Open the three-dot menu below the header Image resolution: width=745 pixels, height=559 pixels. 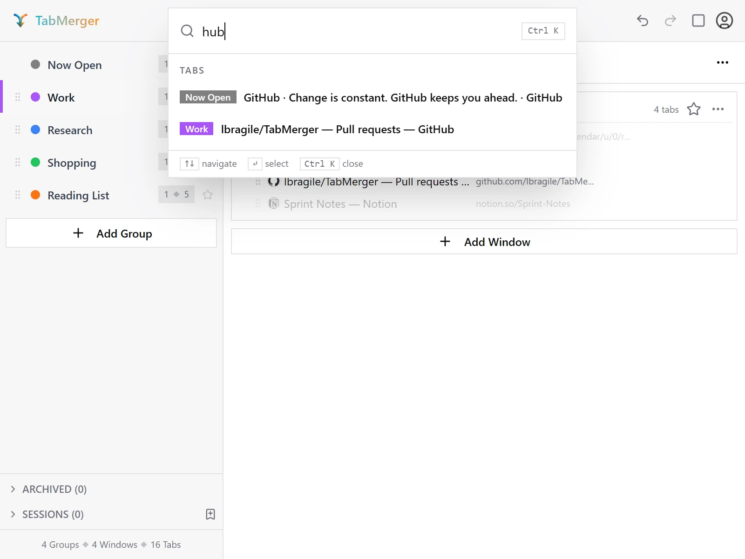tap(723, 62)
